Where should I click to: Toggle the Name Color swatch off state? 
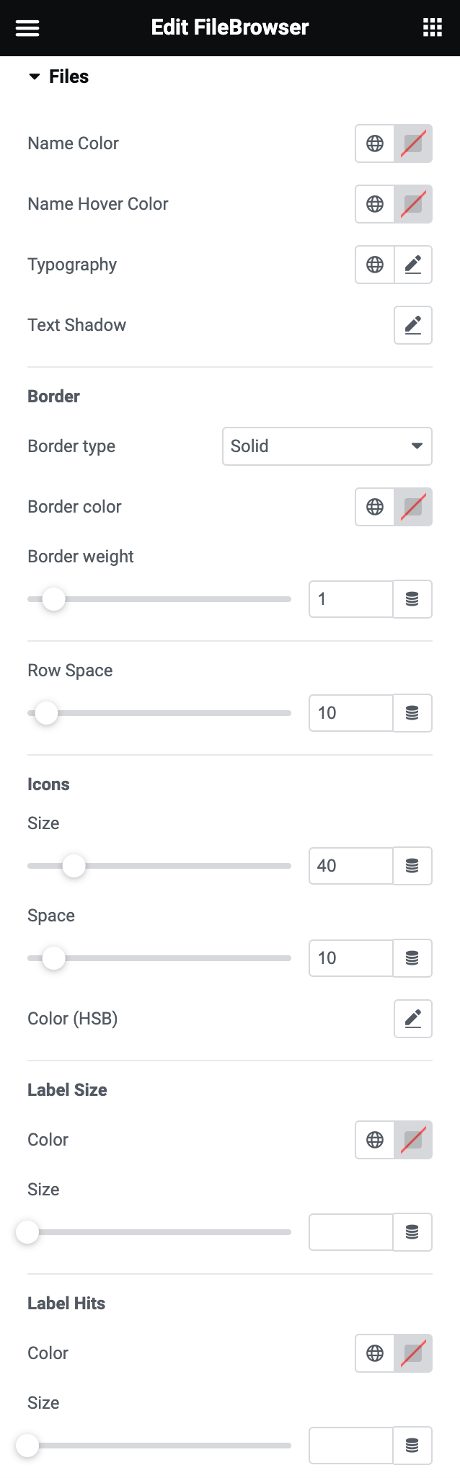412,143
